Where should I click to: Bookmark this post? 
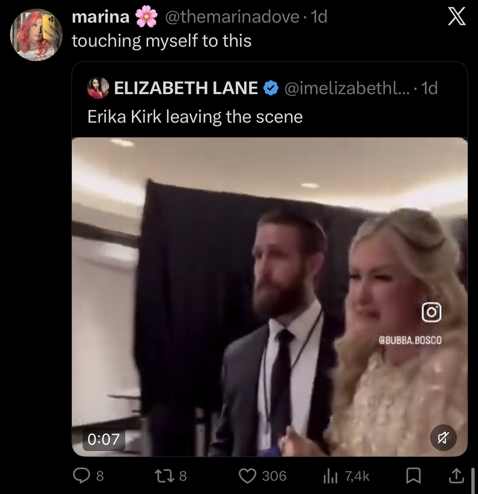[413, 476]
